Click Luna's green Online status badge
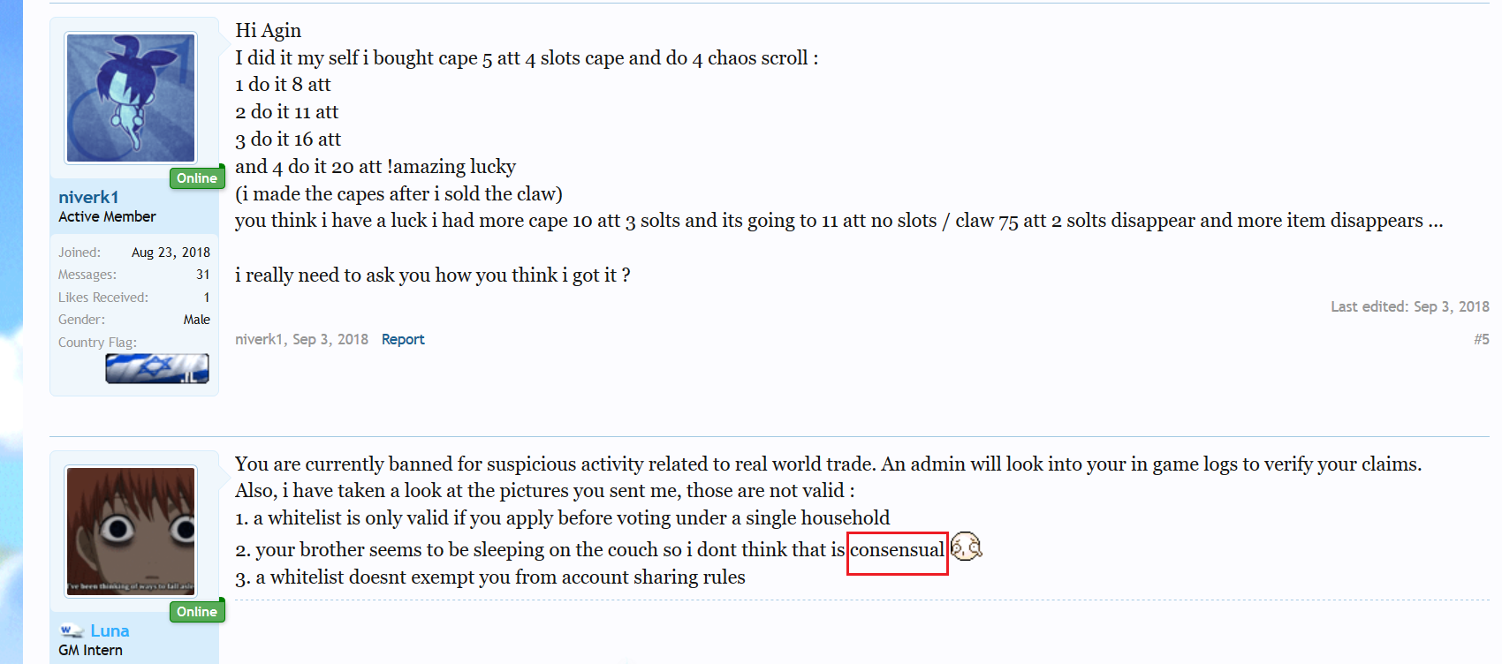The image size is (1502, 664). tap(196, 612)
